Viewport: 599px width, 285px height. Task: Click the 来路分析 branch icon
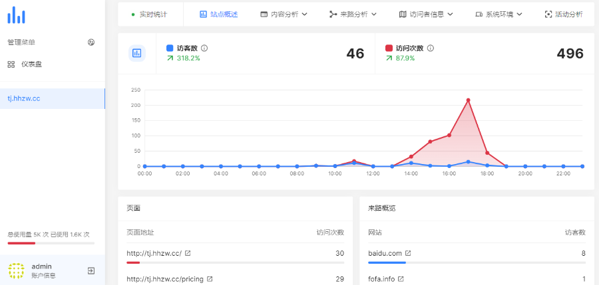tap(333, 15)
